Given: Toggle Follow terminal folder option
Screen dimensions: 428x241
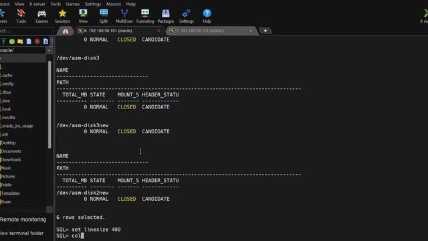Looking at the screenshot, I should [x=22, y=234].
